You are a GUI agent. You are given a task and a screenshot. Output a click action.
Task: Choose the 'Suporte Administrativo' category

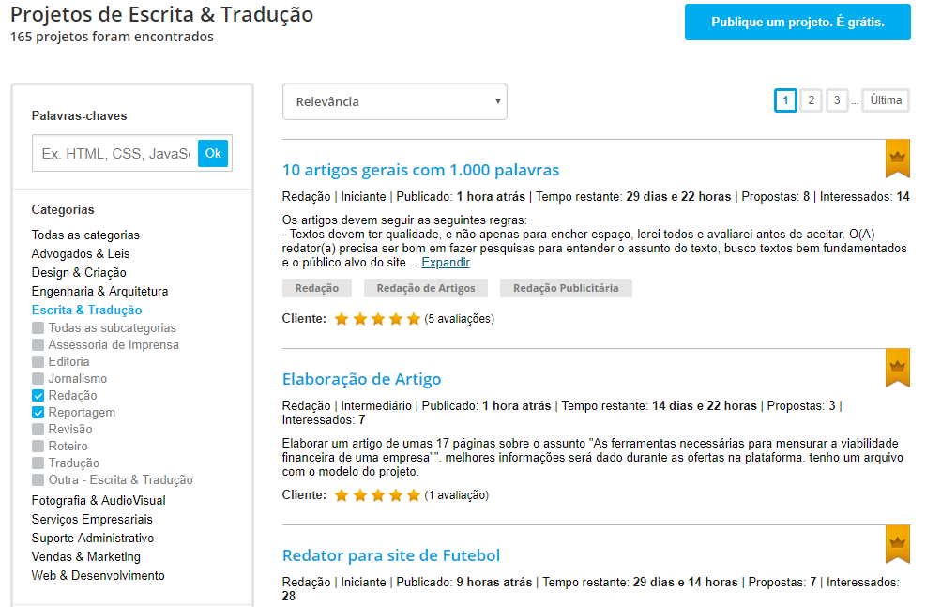pyautogui.click(x=93, y=538)
